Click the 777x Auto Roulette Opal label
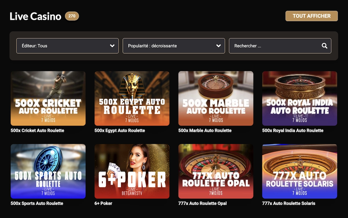Viewport: 348px width, 218px height. (202, 203)
